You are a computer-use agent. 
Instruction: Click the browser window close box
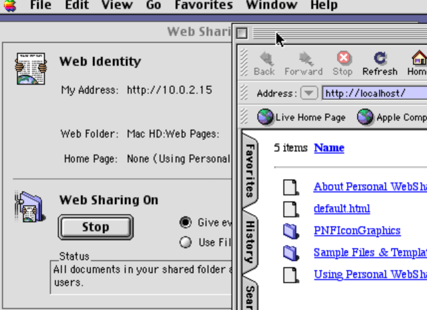242,33
